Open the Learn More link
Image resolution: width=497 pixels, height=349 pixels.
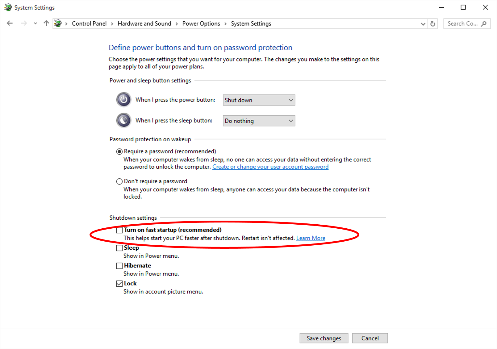(x=311, y=238)
